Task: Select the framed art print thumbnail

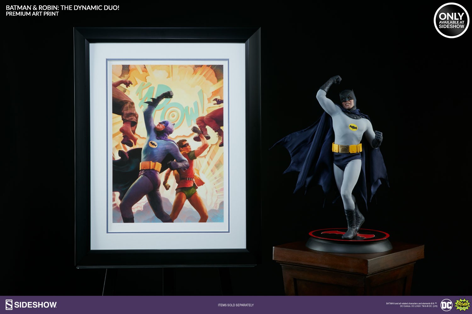Action: tap(167, 148)
